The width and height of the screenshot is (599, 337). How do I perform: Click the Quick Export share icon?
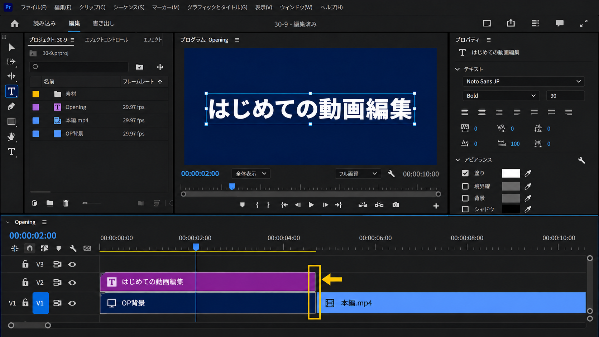[511, 23]
